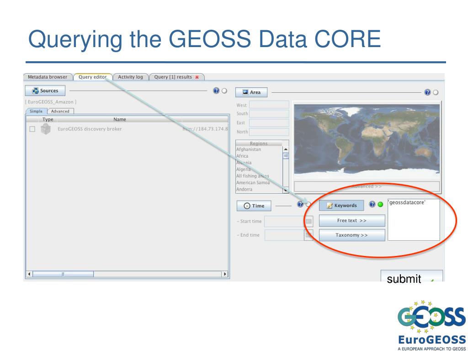Click the Type column header
This screenshot has height=351, width=468.
pyautogui.click(x=48, y=119)
